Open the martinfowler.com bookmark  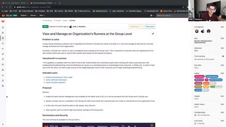pos(151,11)
